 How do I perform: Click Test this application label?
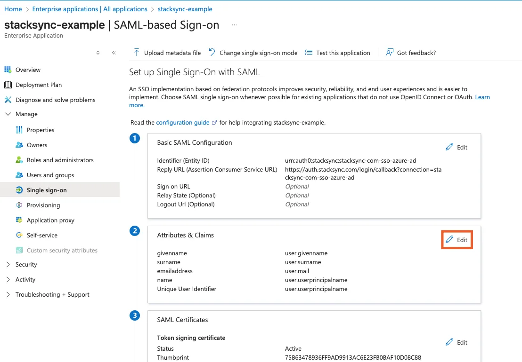(x=343, y=53)
